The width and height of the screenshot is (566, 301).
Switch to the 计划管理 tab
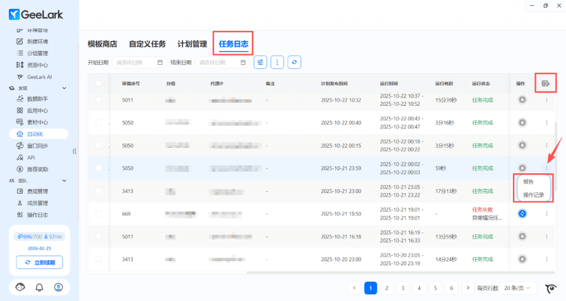click(x=192, y=44)
